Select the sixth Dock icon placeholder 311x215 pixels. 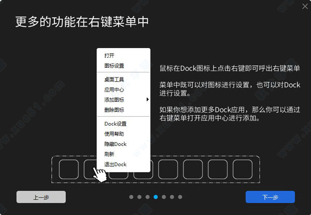[193, 170]
